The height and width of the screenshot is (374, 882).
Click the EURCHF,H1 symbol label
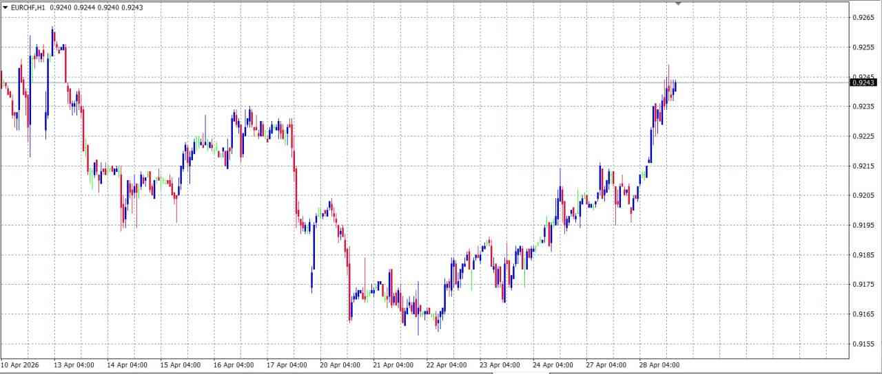coord(28,8)
